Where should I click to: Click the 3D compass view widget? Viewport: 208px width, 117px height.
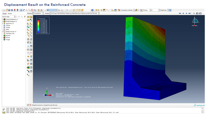(x=195, y=21)
